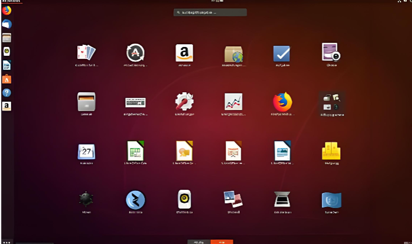Image resolution: width=412 pixels, height=244 pixels.
Task: Open Help from the dock
Action: click(7, 93)
